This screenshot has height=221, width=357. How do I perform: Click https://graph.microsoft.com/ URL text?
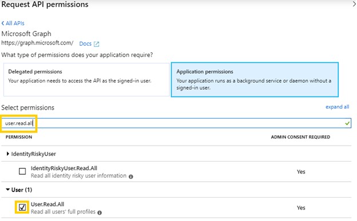[37, 43]
